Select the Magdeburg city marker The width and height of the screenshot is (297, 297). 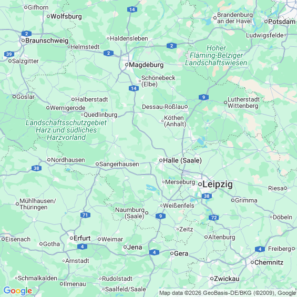point(127,65)
